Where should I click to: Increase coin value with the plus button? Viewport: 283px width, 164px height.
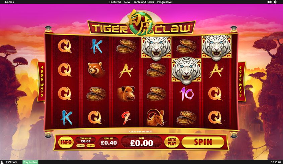91,146
